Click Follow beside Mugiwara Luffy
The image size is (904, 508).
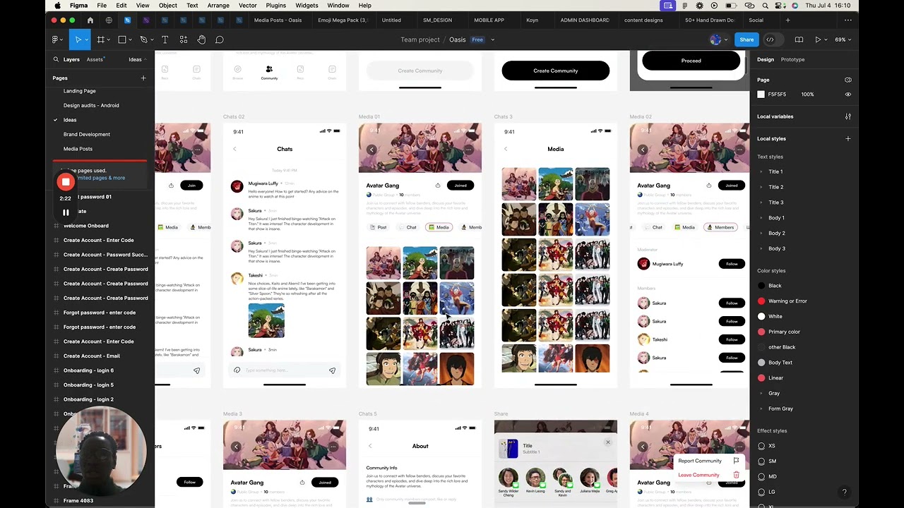732,264
